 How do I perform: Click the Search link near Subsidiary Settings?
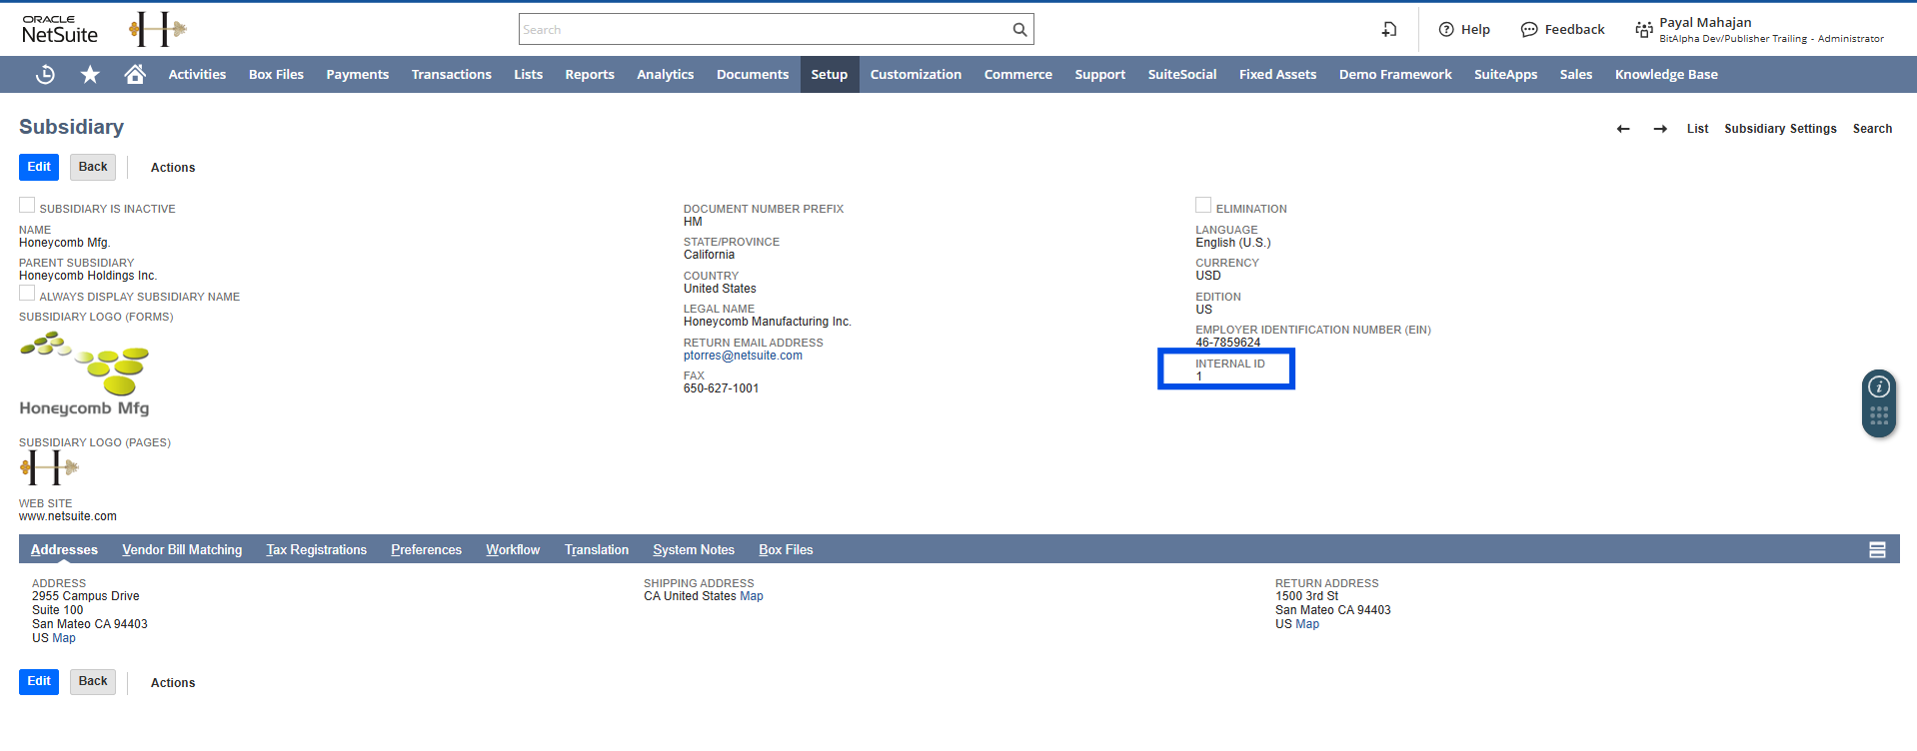(1872, 129)
